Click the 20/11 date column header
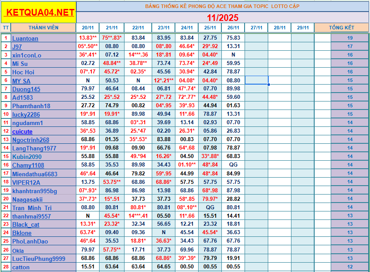The image size is (370, 272). click(88, 28)
